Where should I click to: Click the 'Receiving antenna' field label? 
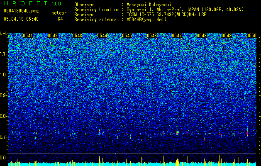coord(95,20)
